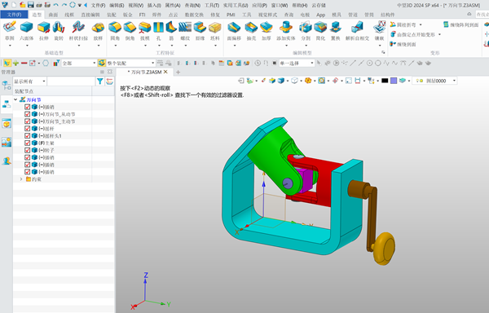Hide the 转子 component via checkbox
Viewport: 489px width, 313px height.
[x=27, y=150]
